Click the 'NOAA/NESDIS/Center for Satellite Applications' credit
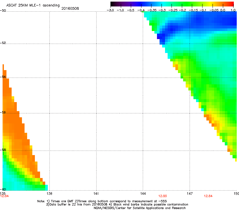Viewport: 239px width, 210px height. (140, 208)
